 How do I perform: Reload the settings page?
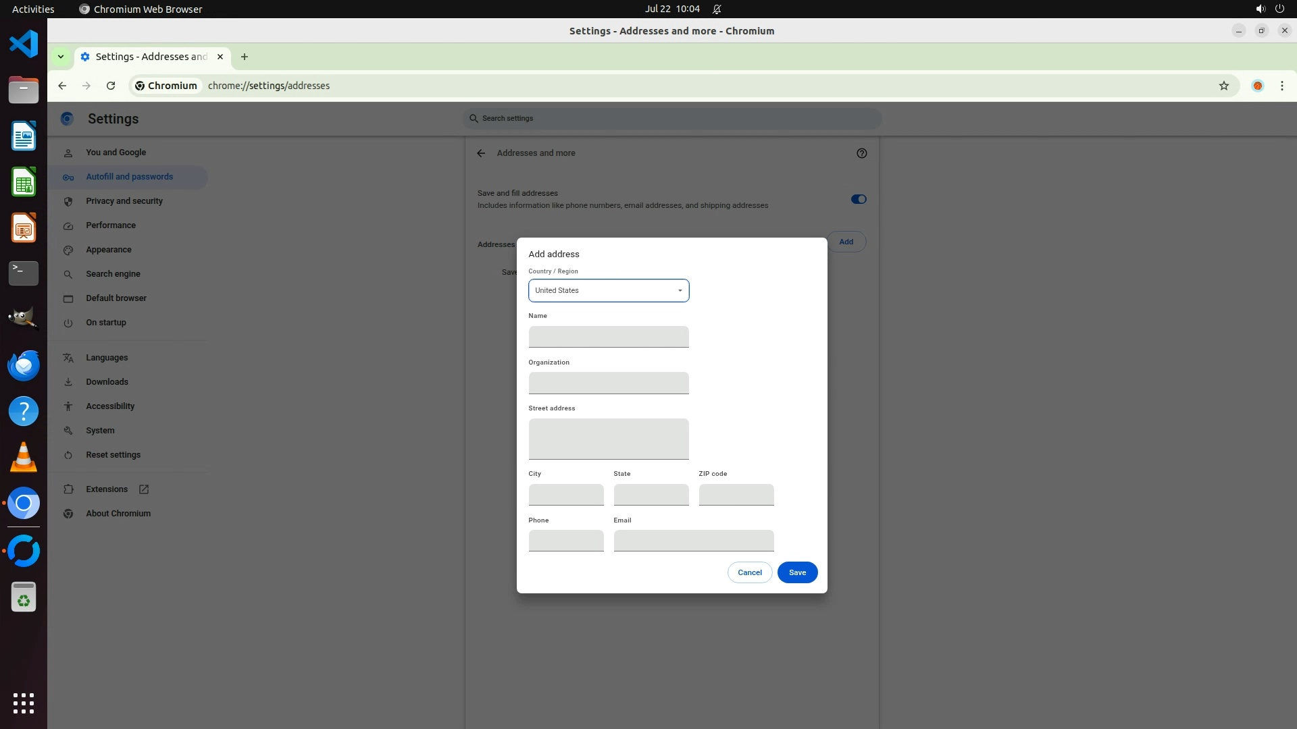(x=111, y=86)
